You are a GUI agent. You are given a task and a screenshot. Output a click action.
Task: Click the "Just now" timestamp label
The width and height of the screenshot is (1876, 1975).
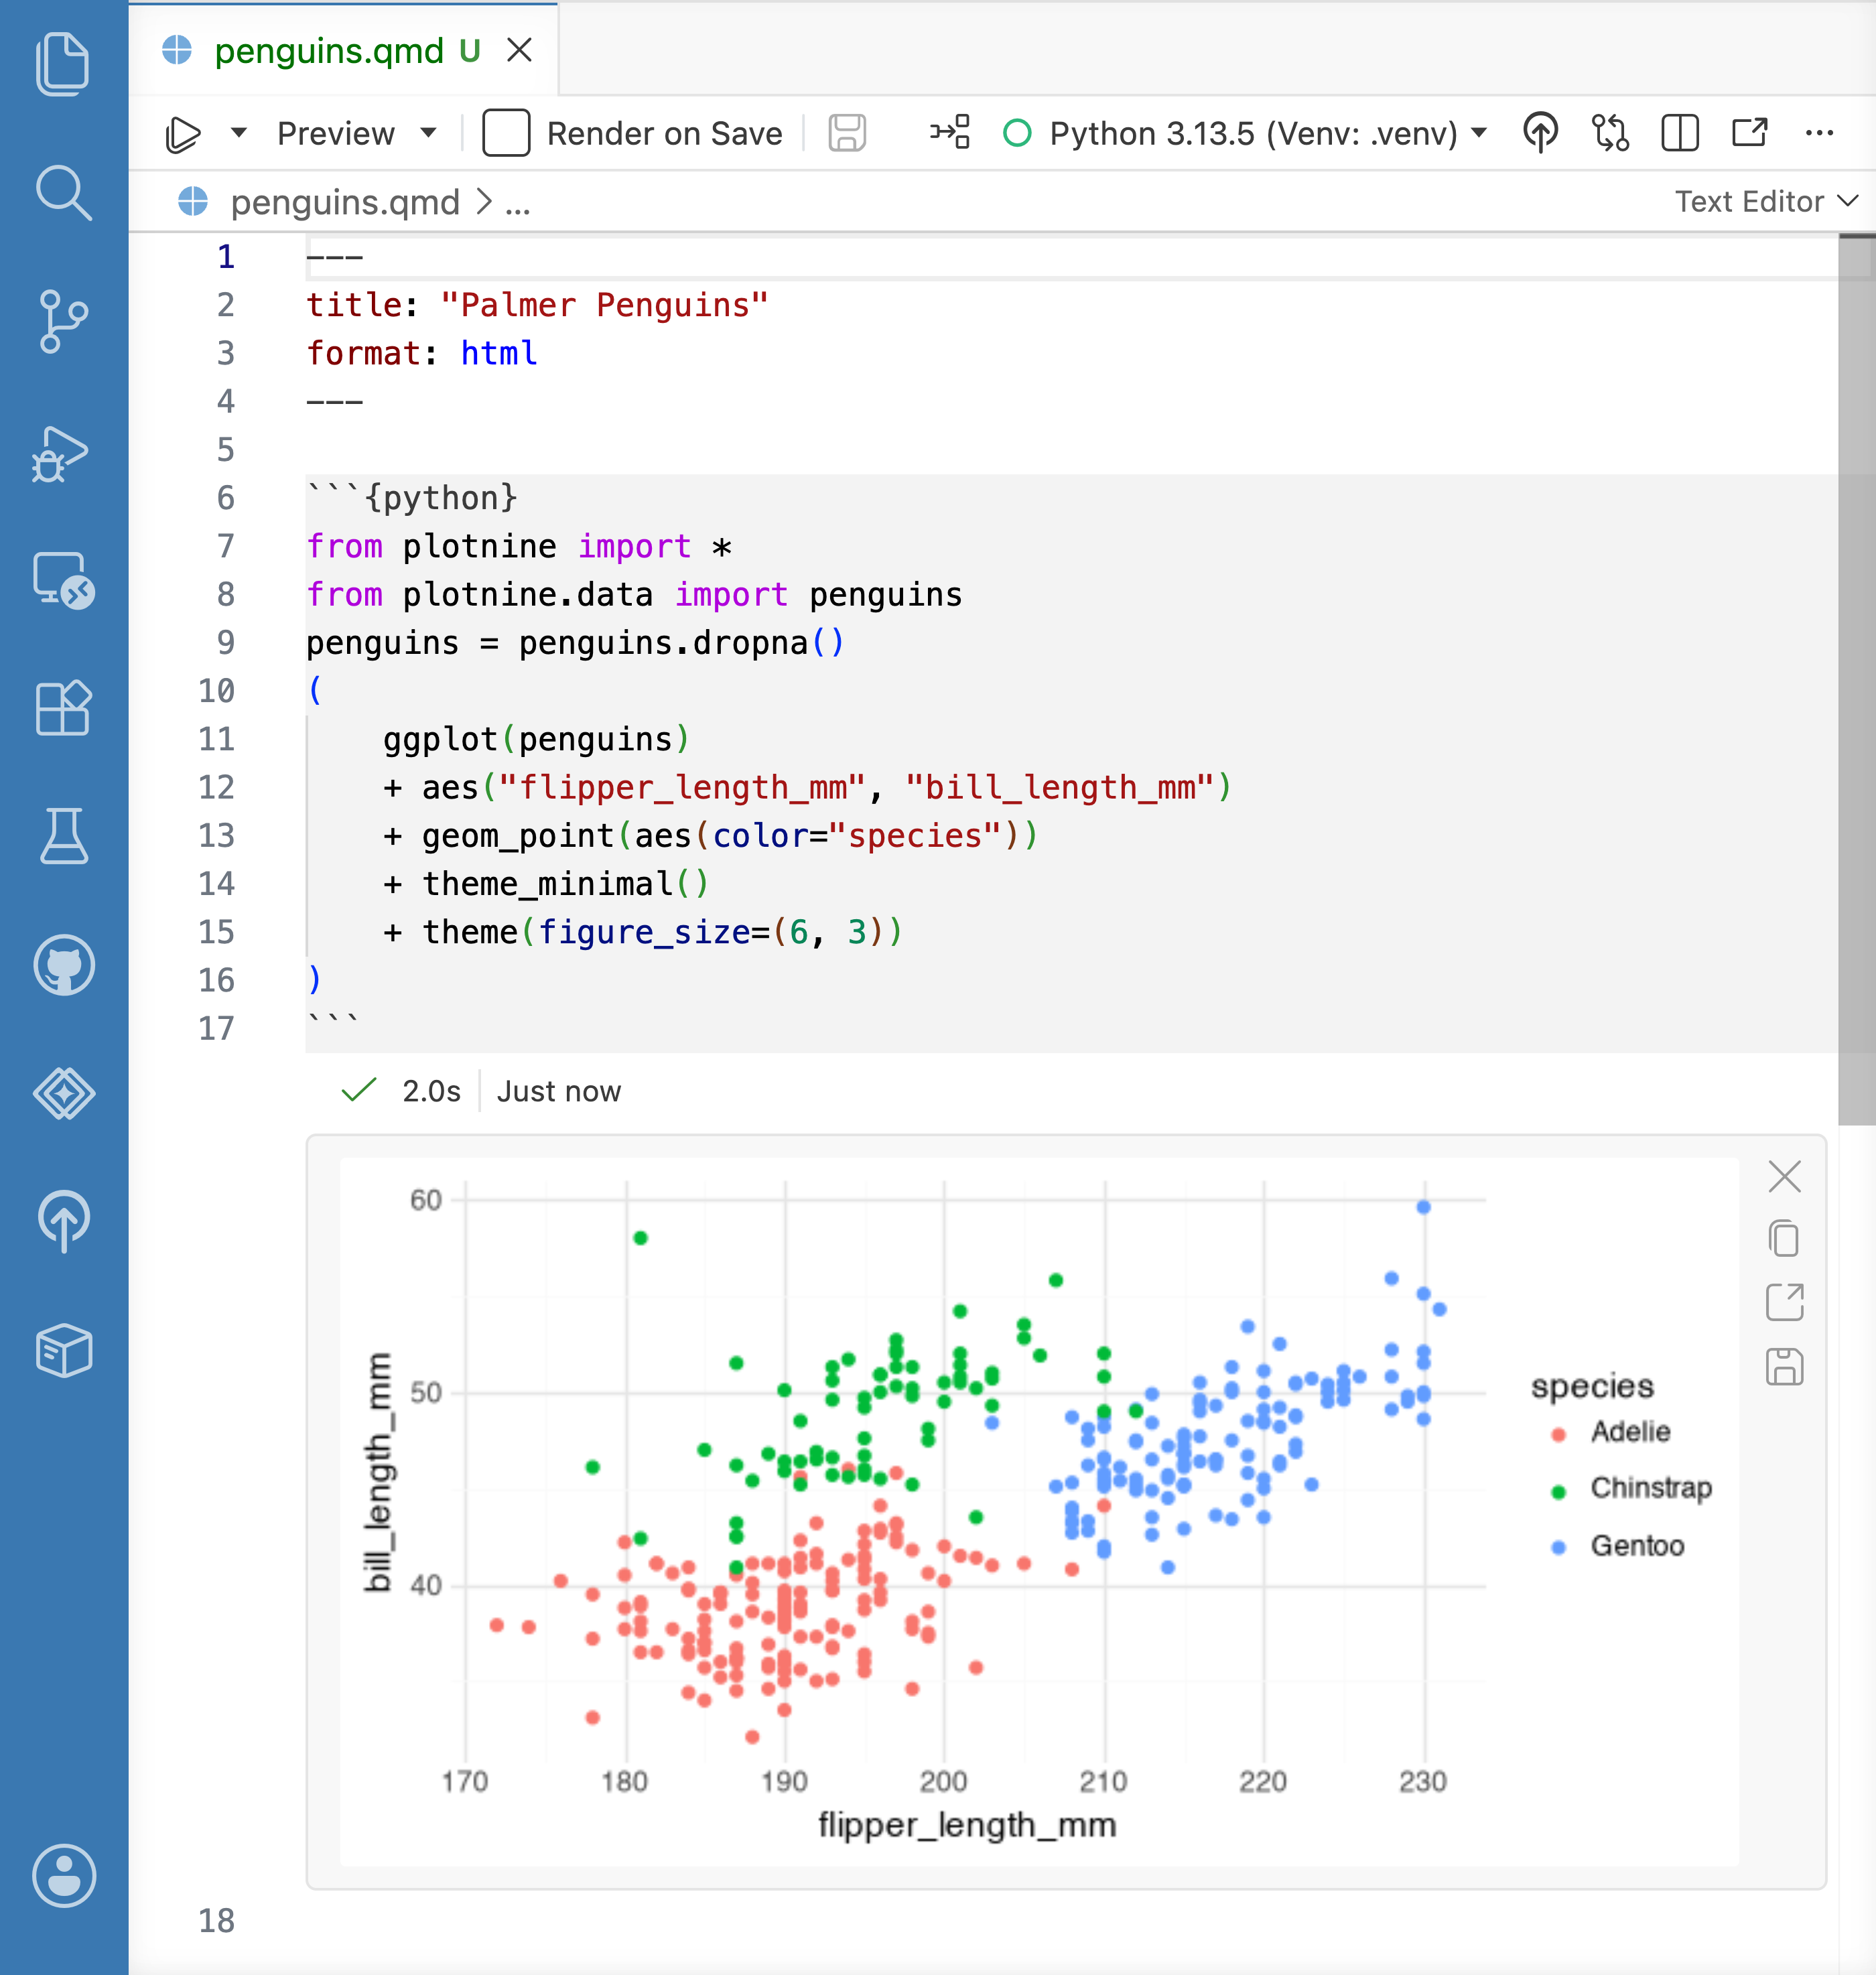[x=559, y=1091]
